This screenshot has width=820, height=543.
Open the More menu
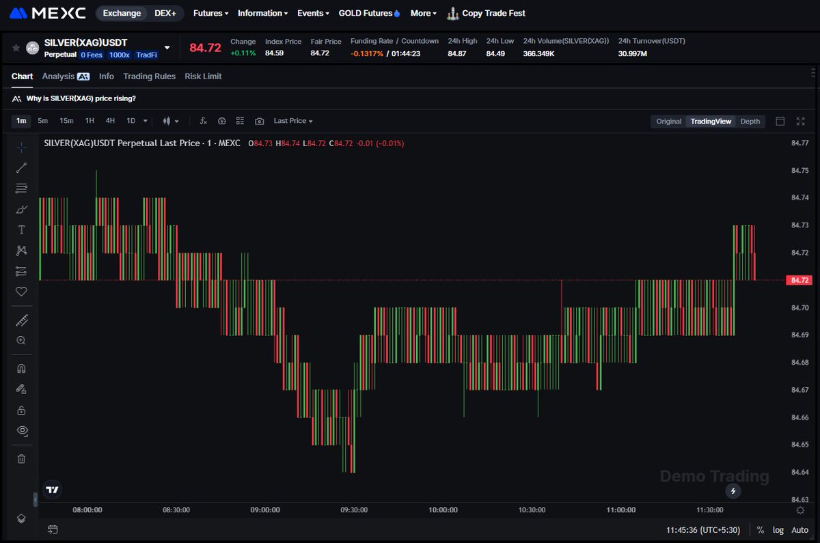pyautogui.click(x=424, y=13)
